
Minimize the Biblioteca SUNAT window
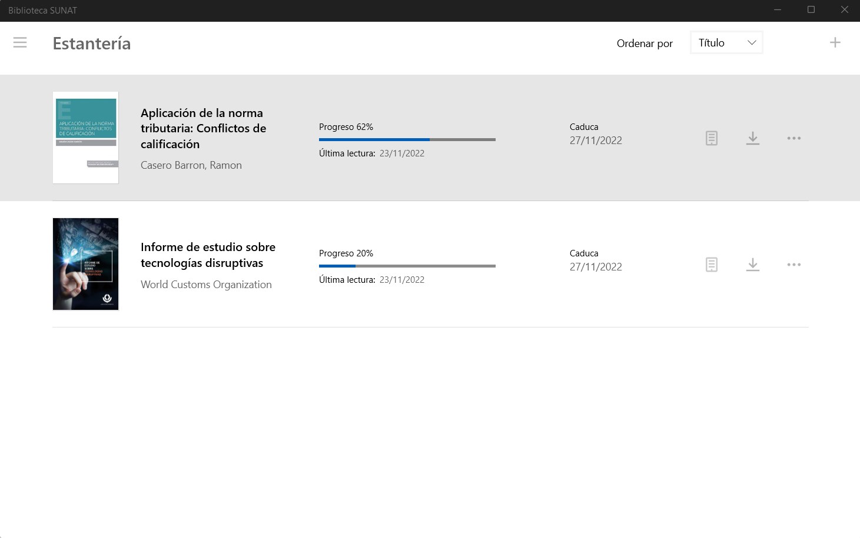pos(778,10)
